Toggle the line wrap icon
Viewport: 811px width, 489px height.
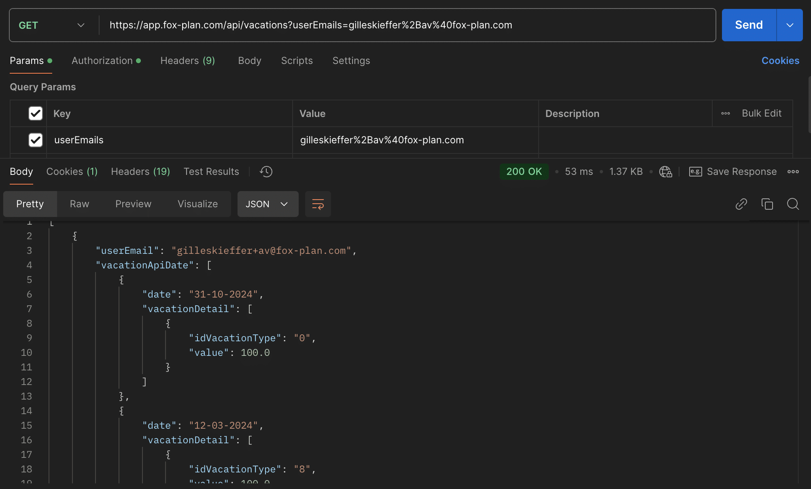318,204
